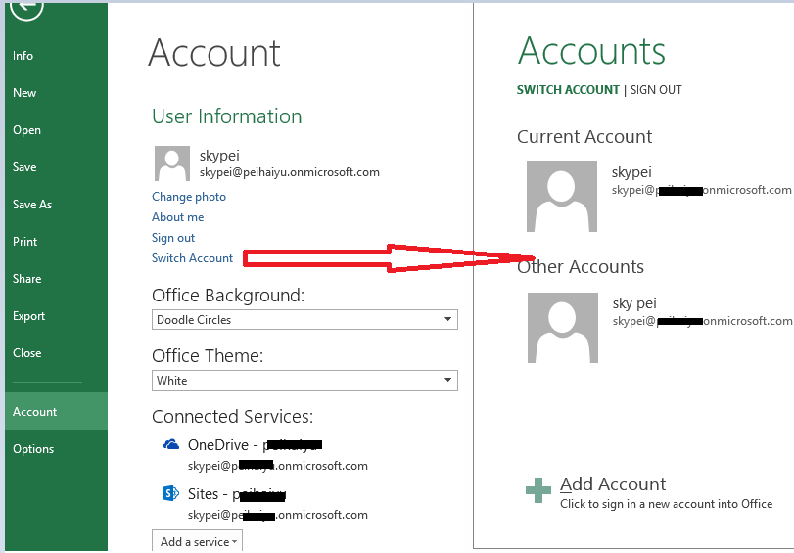Image resolution: width=794 pixels, height=553 pixels.
Task: Select the sky pei other account name
Action: [x=634, y=303]
